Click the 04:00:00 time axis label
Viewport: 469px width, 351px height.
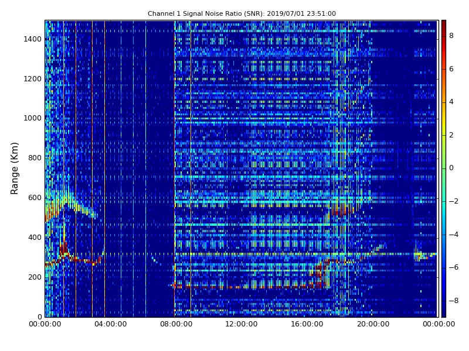click(111, 324)
